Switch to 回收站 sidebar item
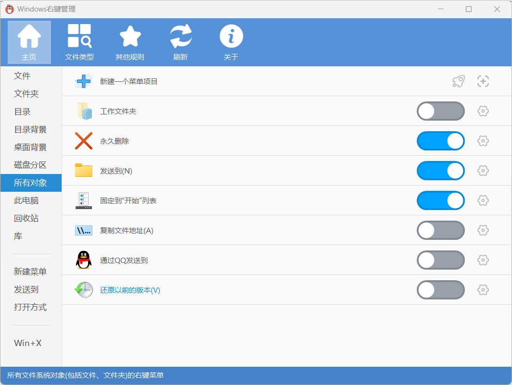512x385 pixels. pos(26,218)
